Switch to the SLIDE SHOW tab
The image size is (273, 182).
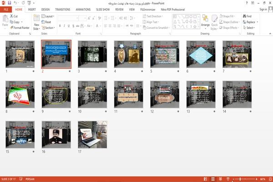tap(103, 10)
